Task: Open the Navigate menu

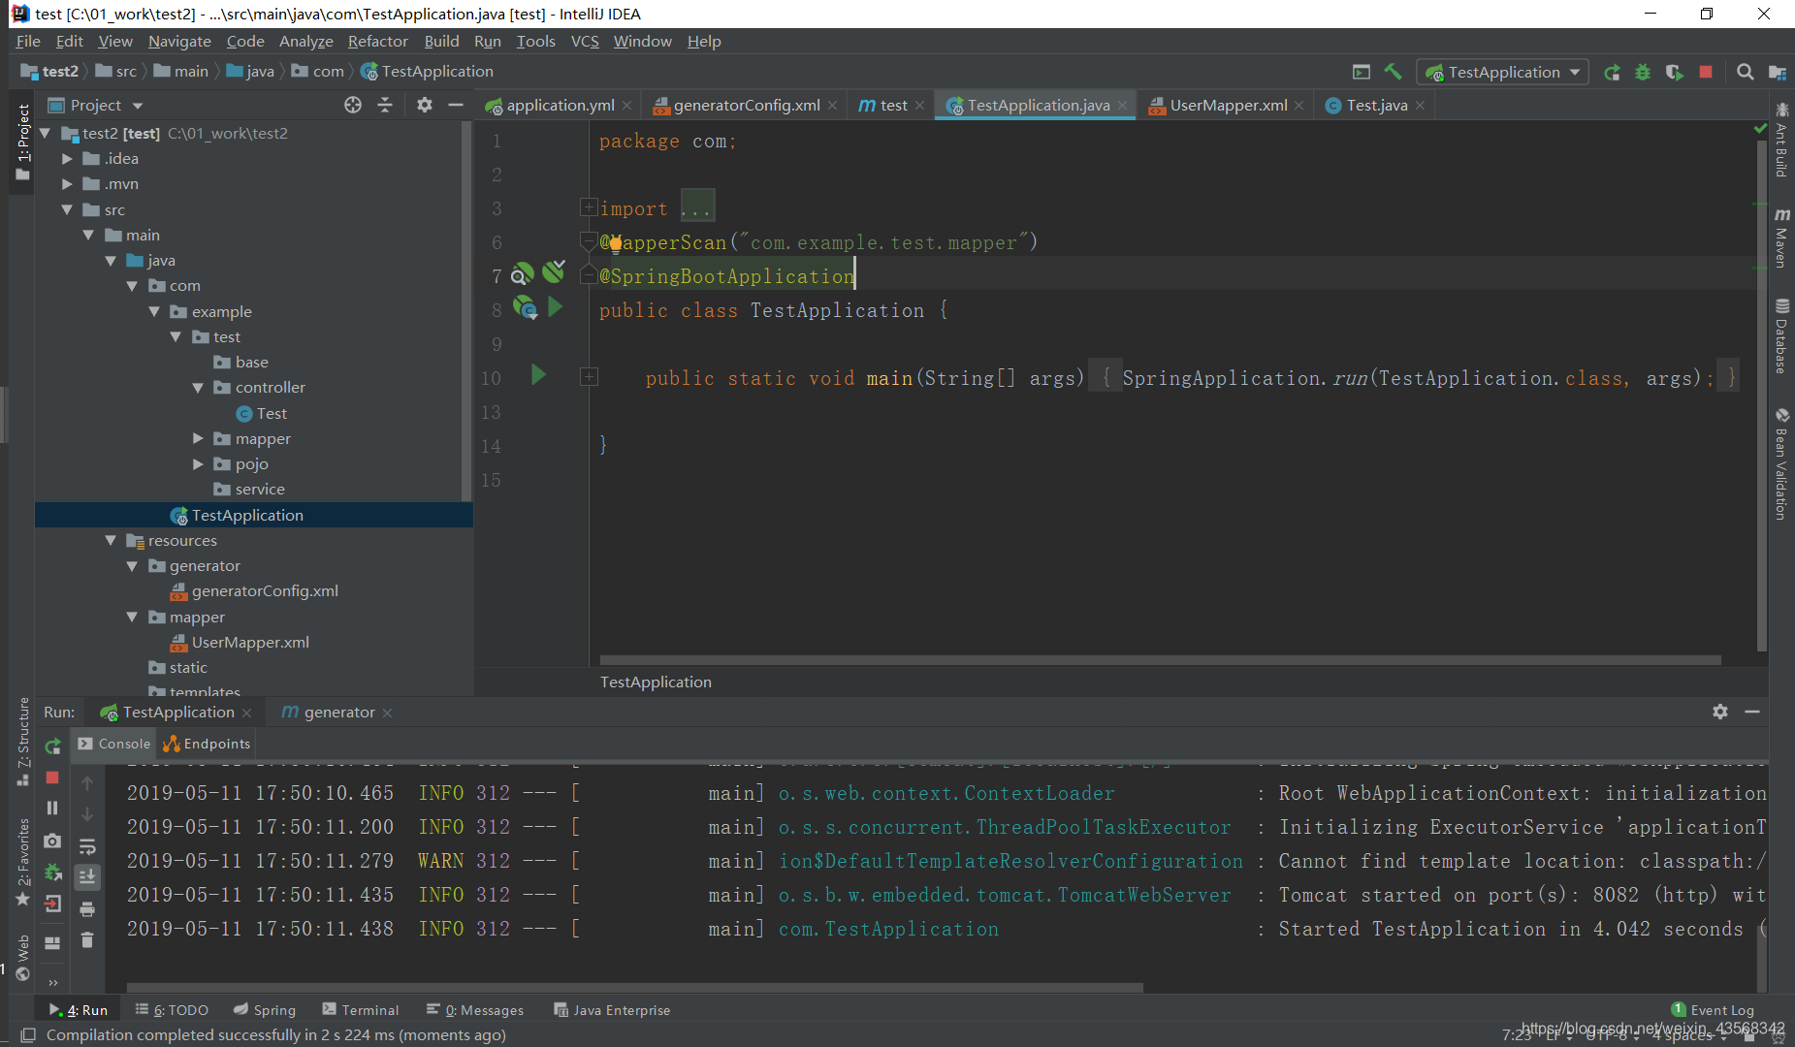Action: tap(179, 41)
